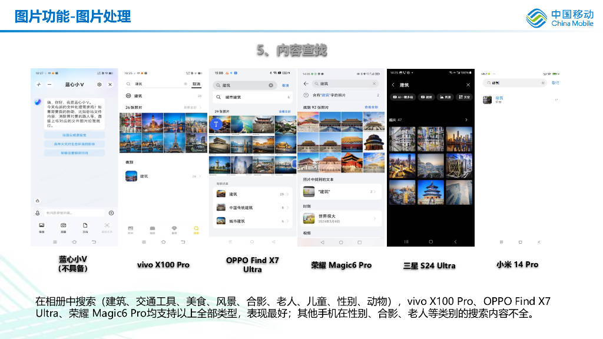Screen dimensions: 603x339
Task: Open 建筑 29 category row in OPPO results
Action: point(253,194)
